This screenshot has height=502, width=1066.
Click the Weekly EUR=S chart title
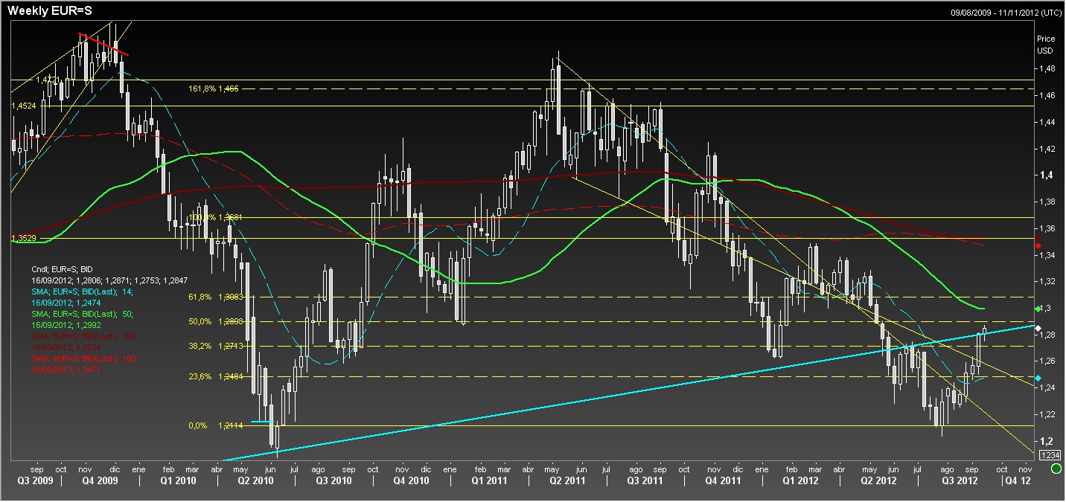click(51, 10)
